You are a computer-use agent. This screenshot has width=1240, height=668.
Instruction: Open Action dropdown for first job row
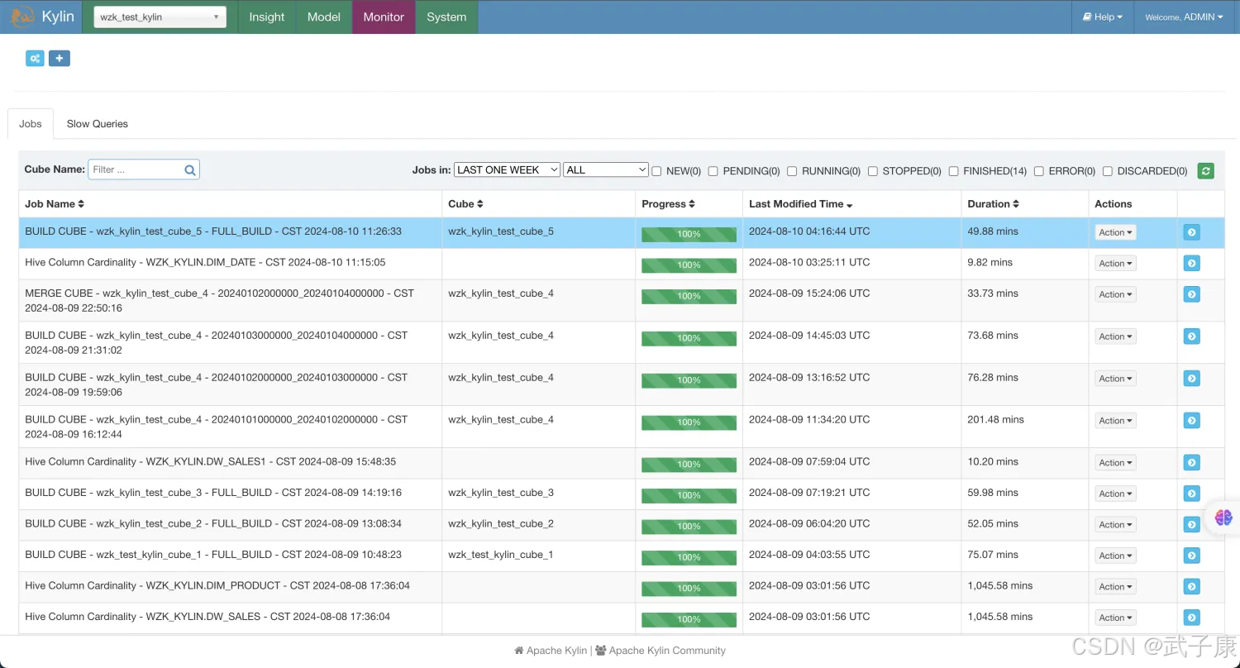tap(1115, 233)
